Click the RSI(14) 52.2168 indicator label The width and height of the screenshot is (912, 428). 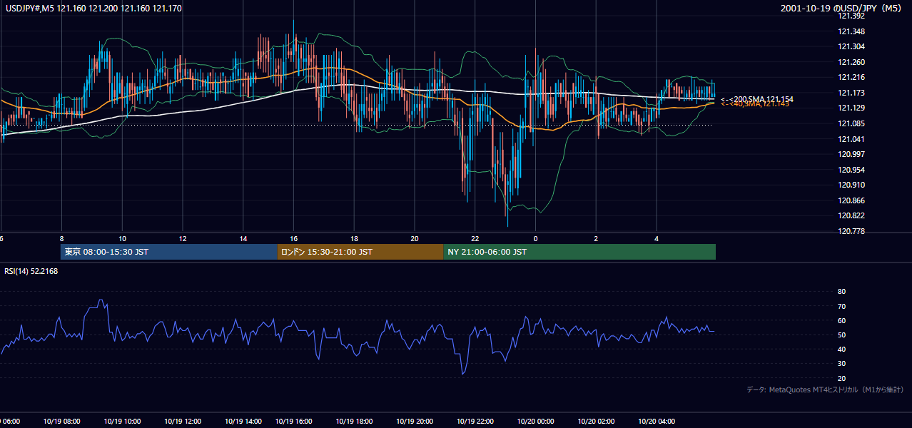(x=31, y=272)
